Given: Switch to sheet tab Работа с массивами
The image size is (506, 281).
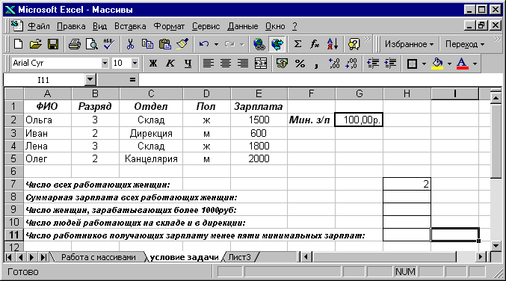Looking at the screenshot, I should click(99, 257).
